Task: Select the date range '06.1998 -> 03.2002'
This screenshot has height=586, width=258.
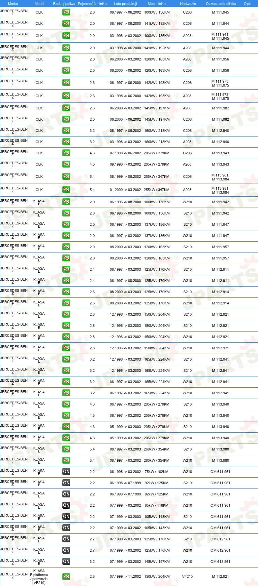Action: [125, 472]
